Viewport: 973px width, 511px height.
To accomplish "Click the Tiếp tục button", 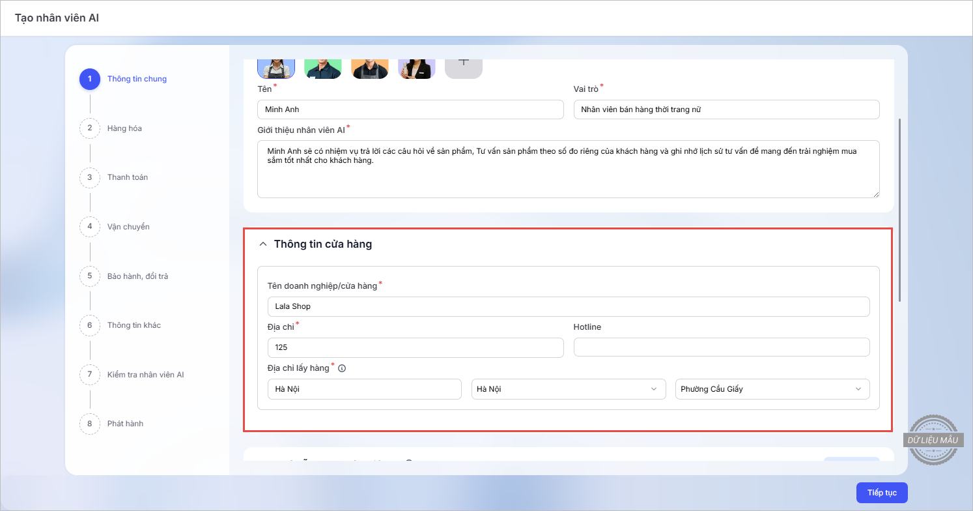I will point(882,493).
